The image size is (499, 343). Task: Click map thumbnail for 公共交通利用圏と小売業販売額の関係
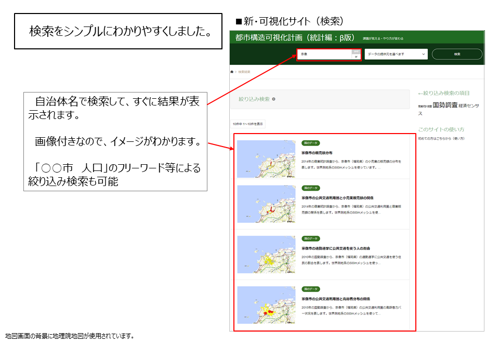(266, 204)
